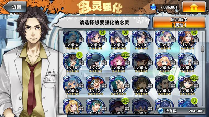Choose the glasses spirit with badge 4
Screen dimensions: 209x117
[164, 85]
